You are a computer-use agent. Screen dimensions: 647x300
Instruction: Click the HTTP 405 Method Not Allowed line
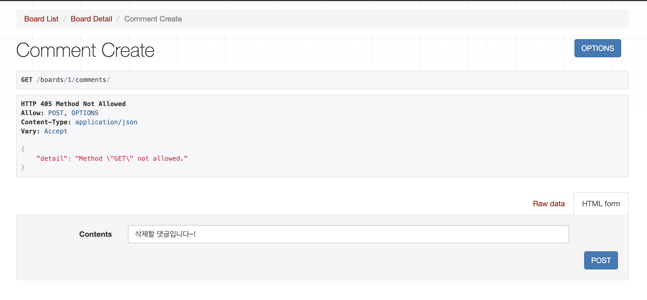click(73, 104)
